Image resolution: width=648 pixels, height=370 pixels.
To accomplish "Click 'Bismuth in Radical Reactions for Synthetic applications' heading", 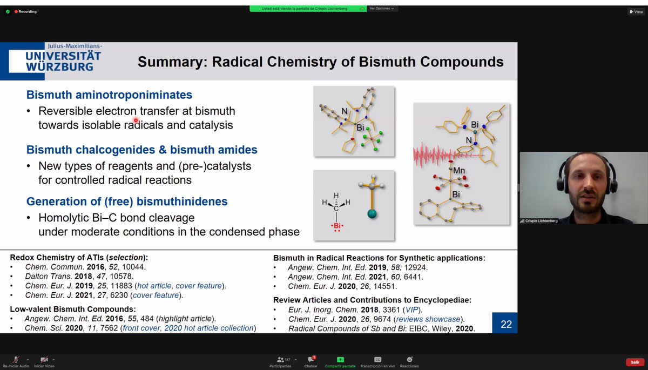I will (x=379, y=258).
